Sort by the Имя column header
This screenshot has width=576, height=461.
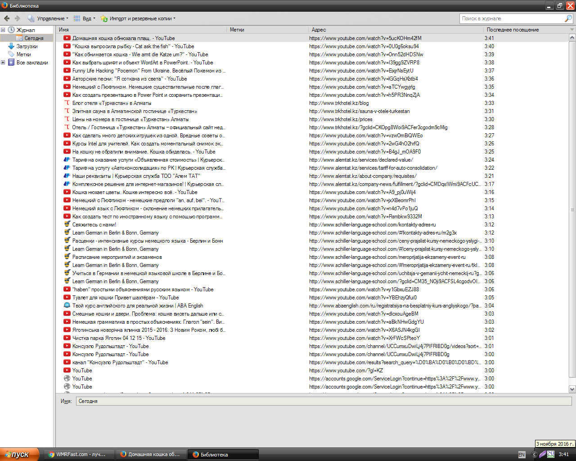pos(141,30)
